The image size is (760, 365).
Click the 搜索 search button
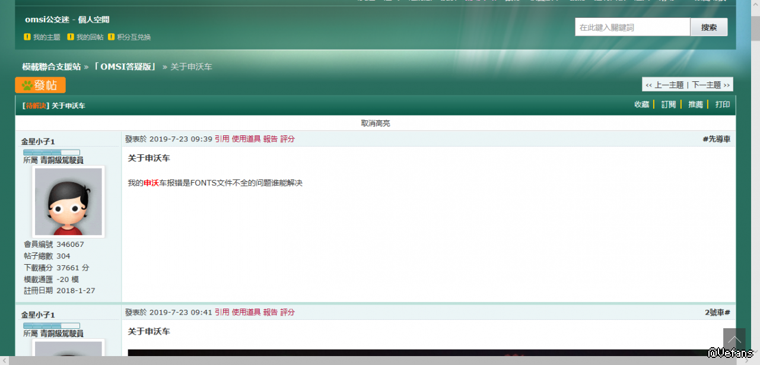708,27
